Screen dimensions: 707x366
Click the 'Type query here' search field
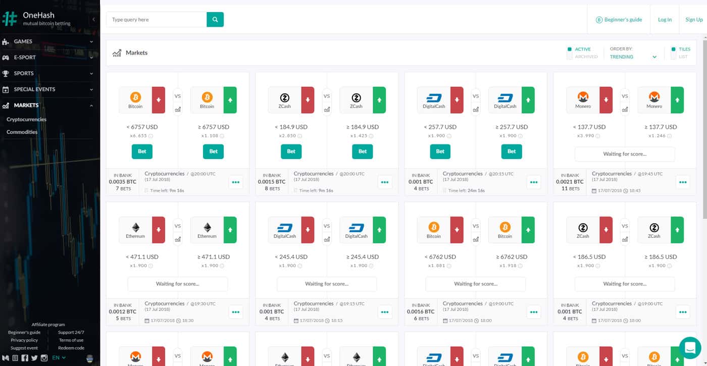[156, 20]
